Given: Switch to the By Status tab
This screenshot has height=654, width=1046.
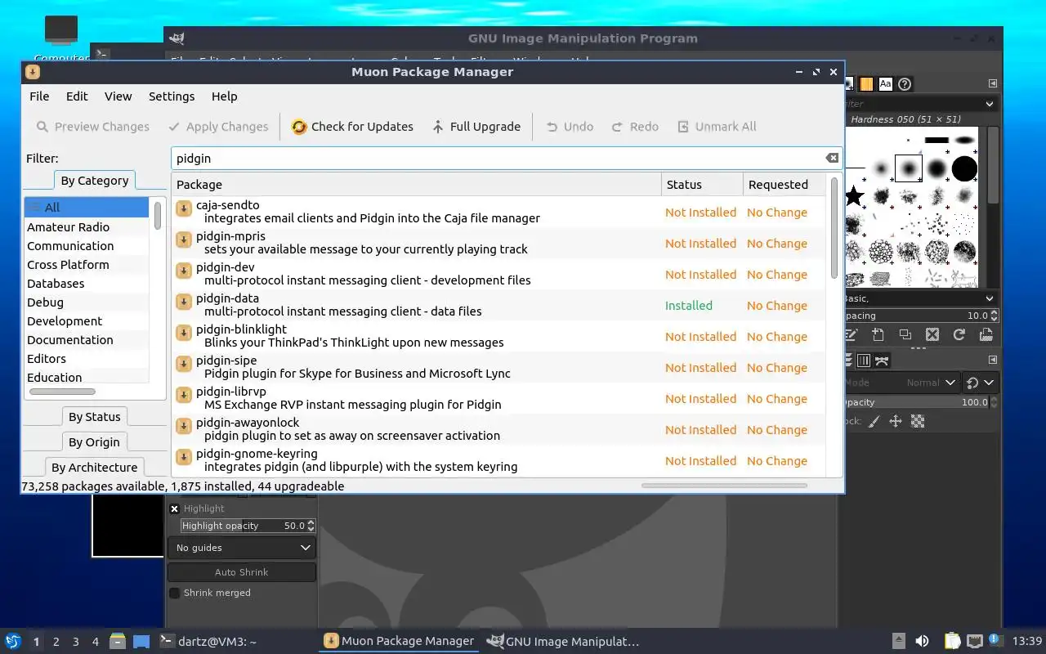Looking at the screenshot, I should (x=95, y=417).
